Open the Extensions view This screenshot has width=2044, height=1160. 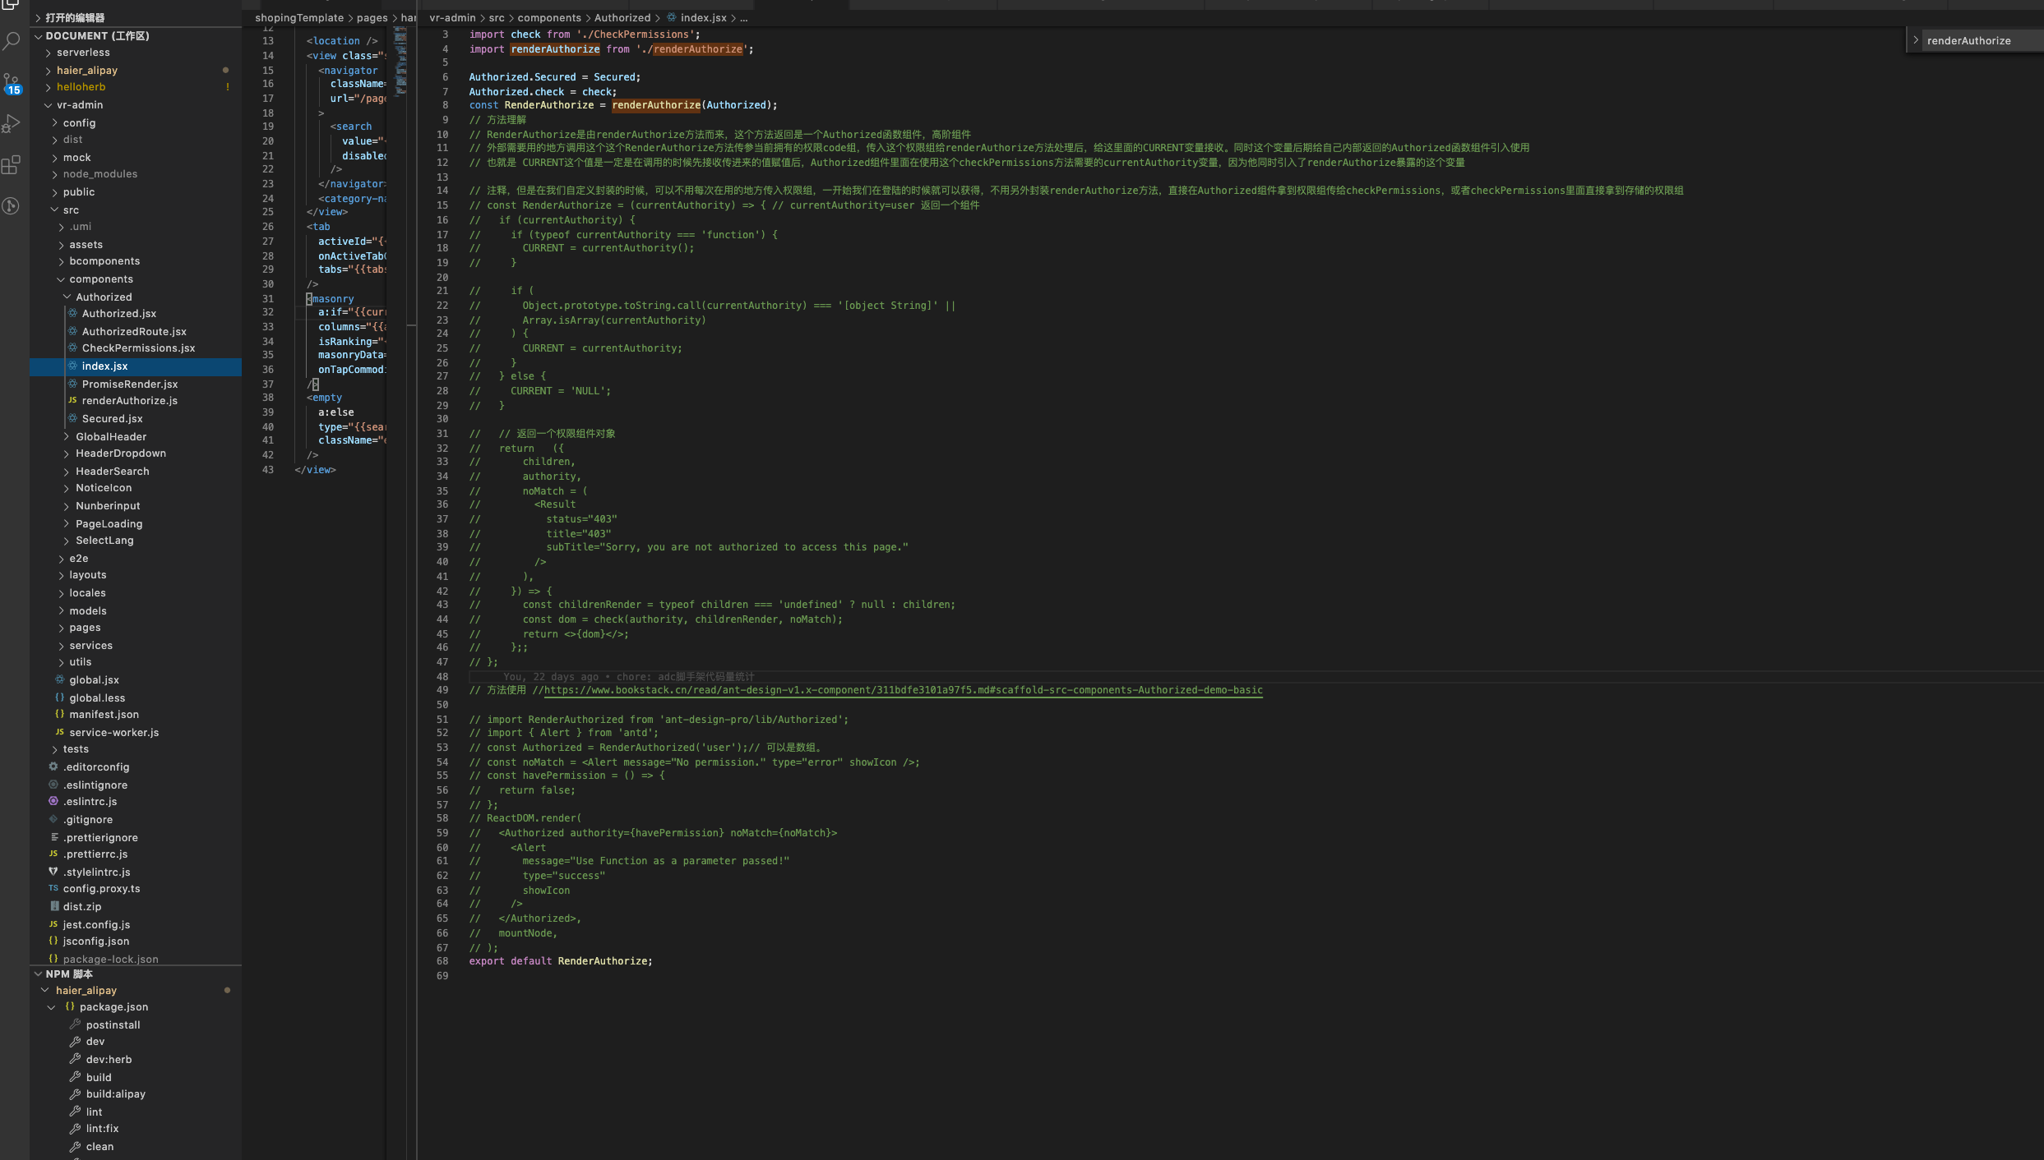click(12, 165)
